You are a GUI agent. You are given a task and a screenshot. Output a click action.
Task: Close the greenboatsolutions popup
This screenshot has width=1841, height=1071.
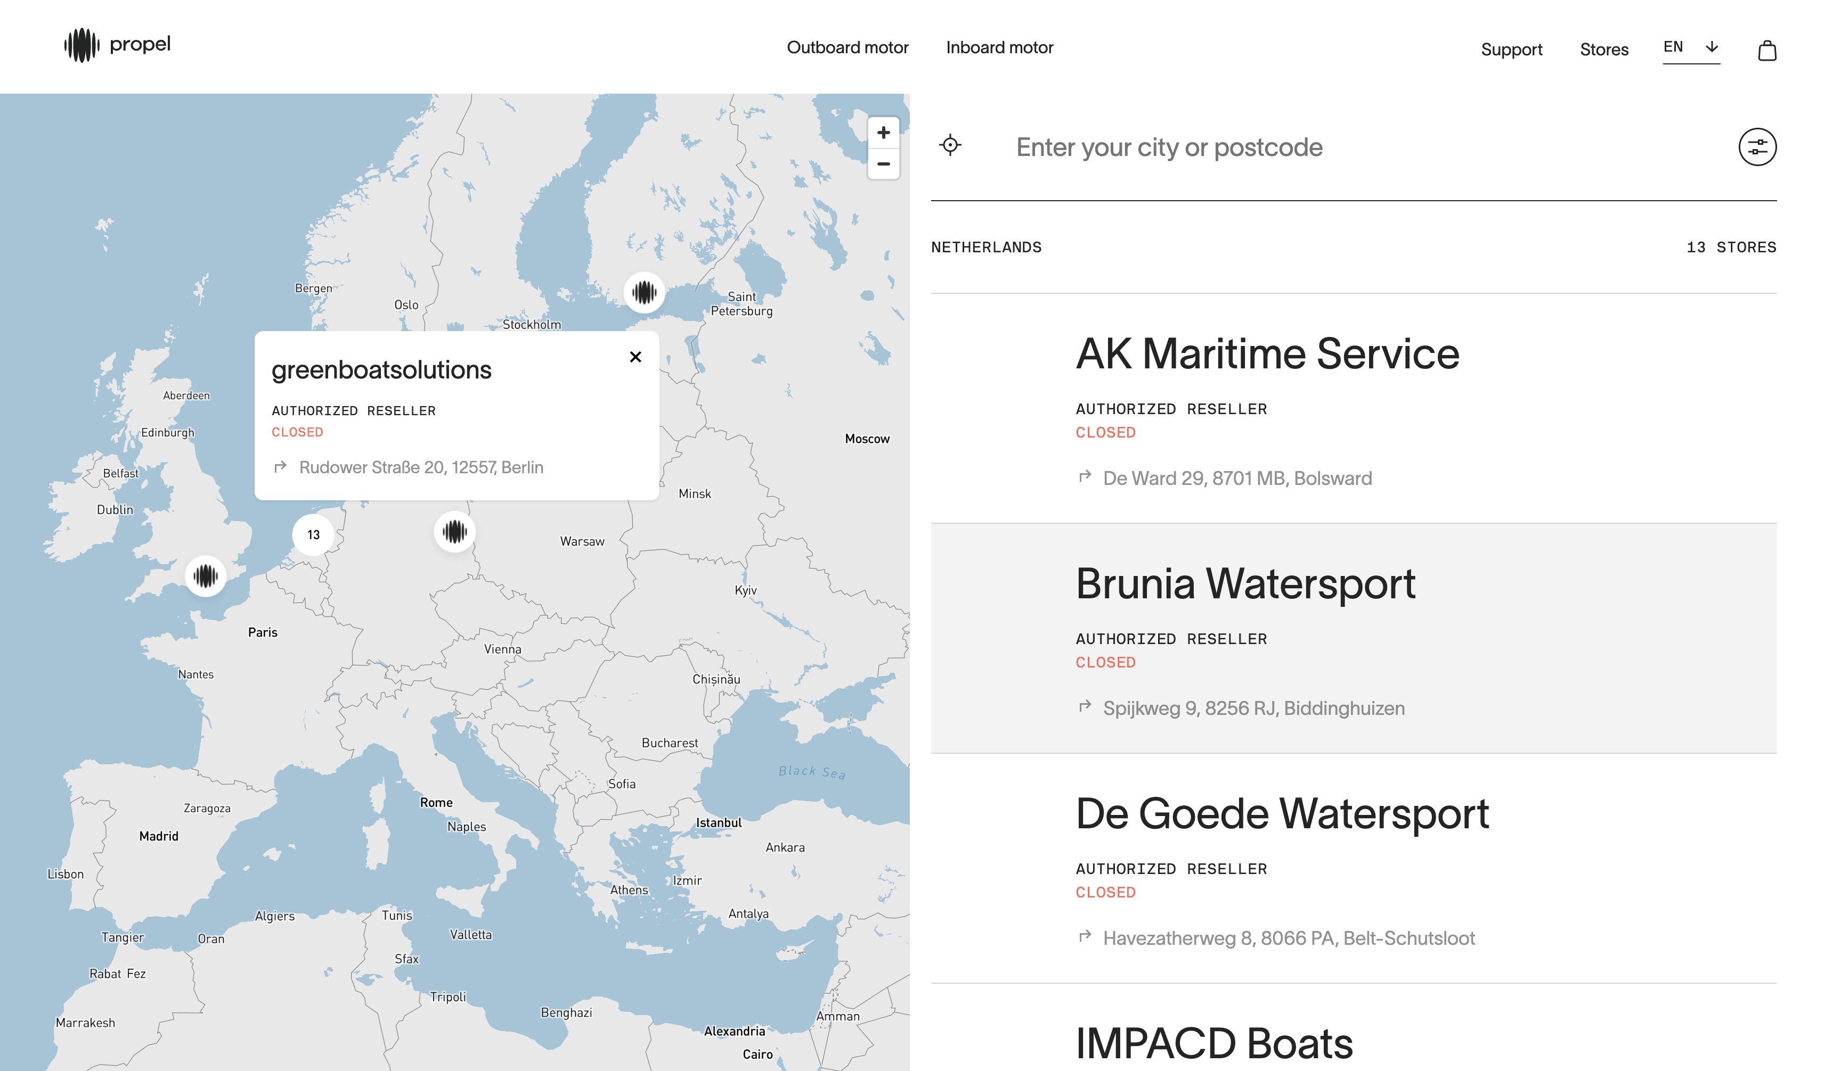pos(635,357)
